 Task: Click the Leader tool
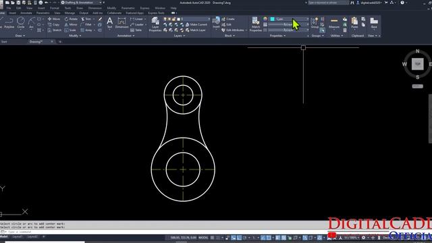tap(137, 24)
